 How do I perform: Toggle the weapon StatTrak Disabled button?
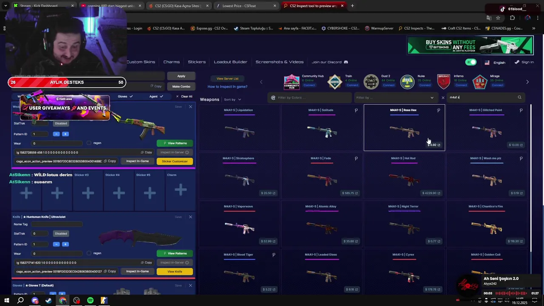point(61,123)
